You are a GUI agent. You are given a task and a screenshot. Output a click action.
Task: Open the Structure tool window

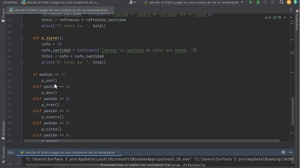pyautogui.click(x=3, y=154)
